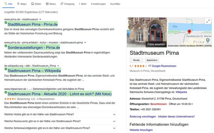Click the Tripadvisor star rating 4,5
The width and height of the screenshot is (214, 133).
click(10, 99)
